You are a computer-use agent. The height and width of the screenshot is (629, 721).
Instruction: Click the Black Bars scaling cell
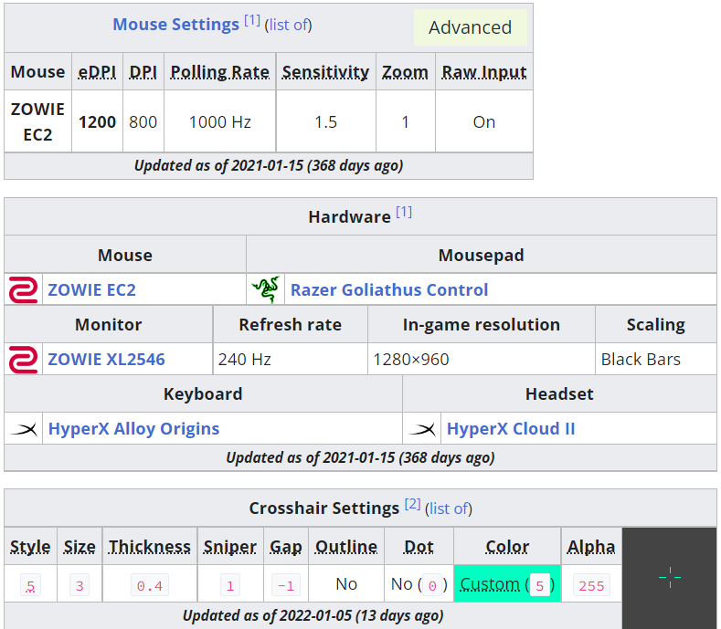pyautogui.click(x=656, y=360)
